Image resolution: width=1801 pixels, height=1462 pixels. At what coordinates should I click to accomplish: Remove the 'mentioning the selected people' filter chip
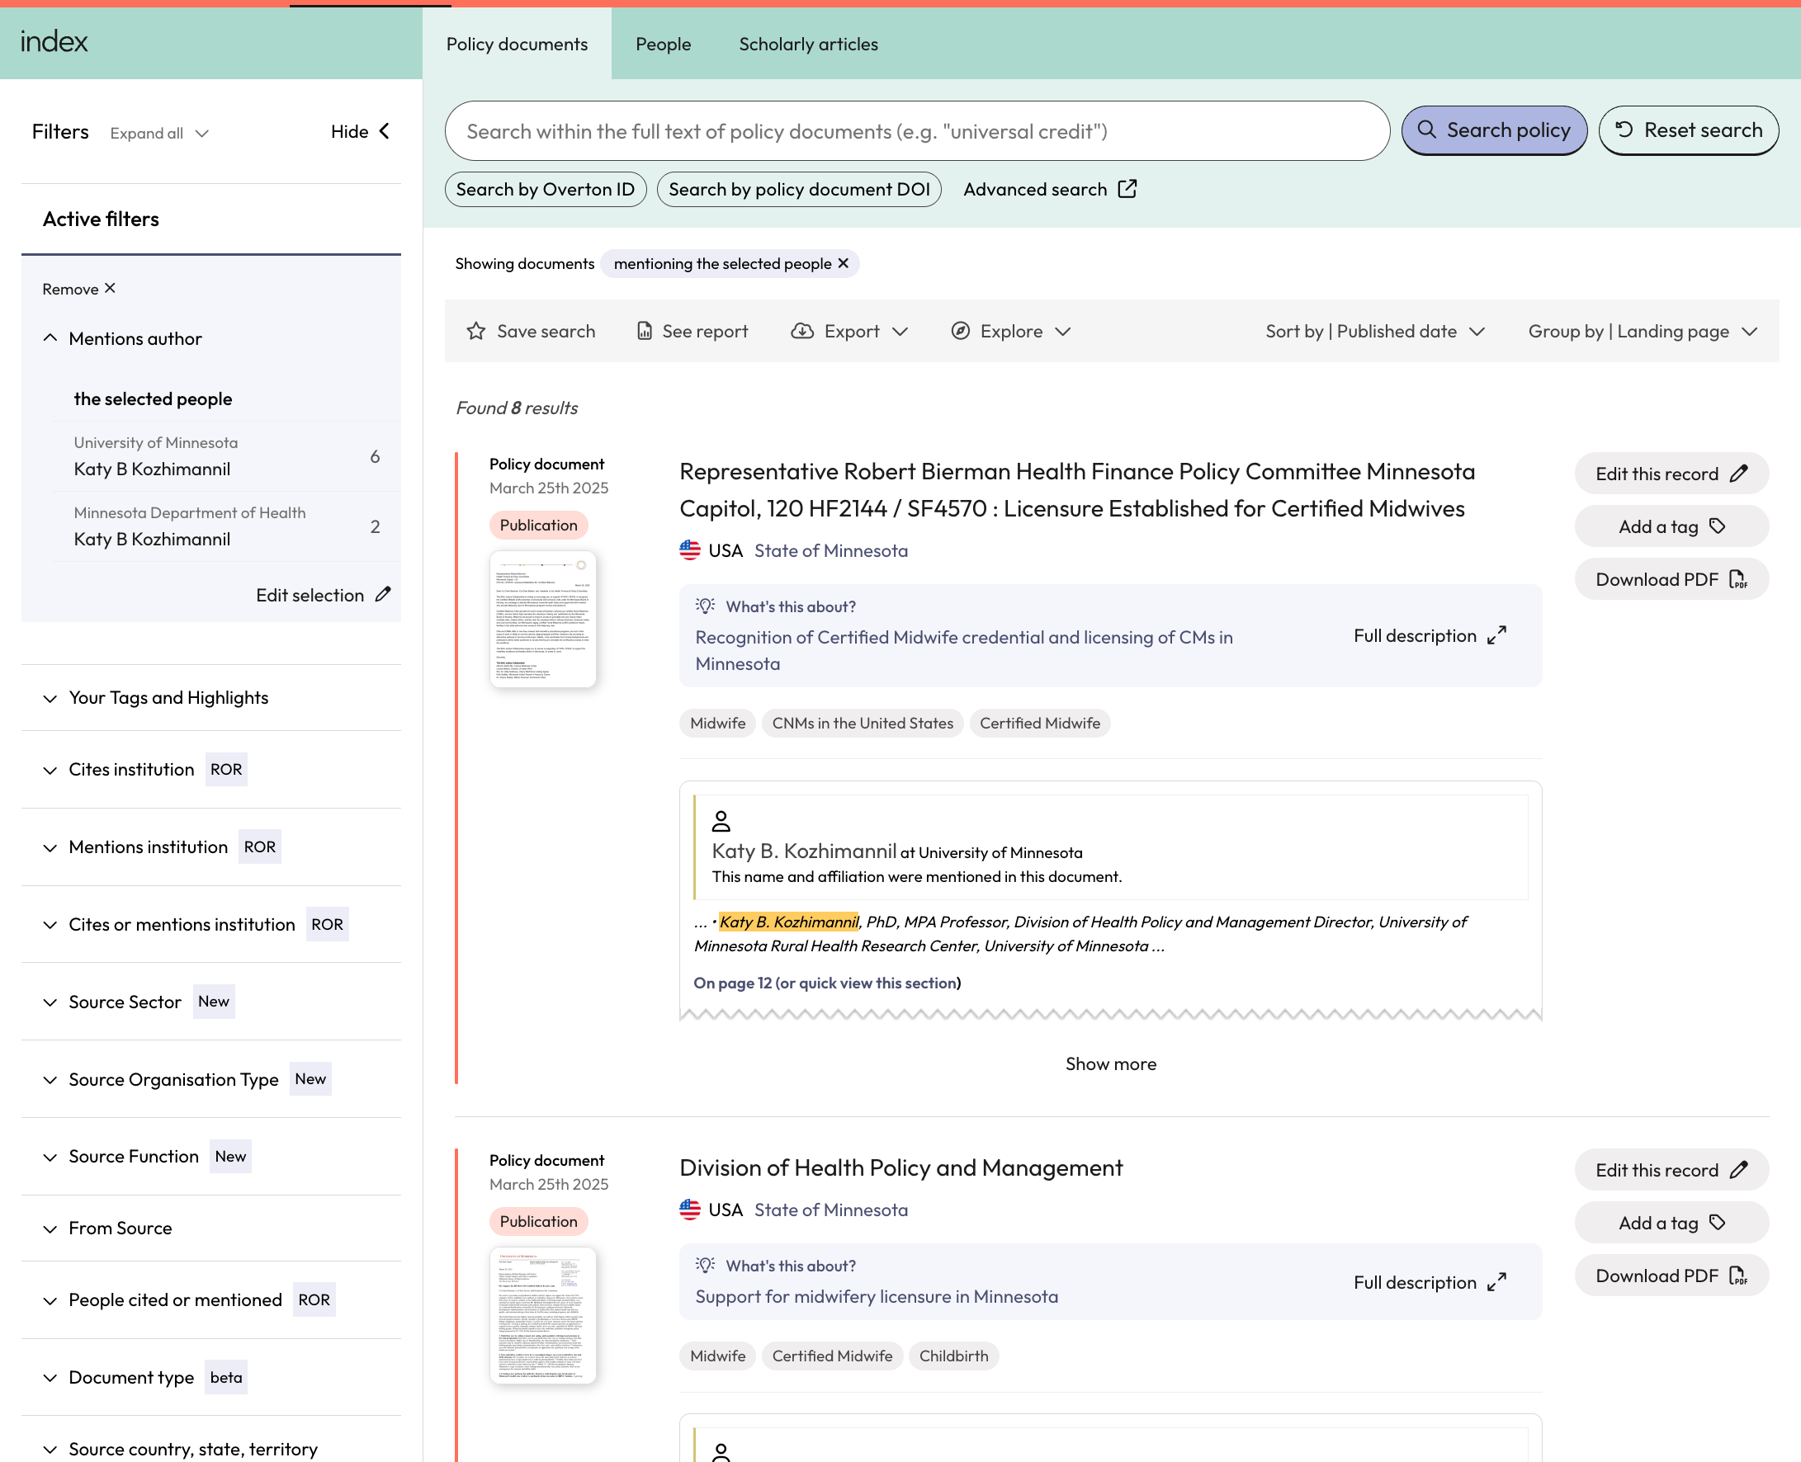coord(844,263)
